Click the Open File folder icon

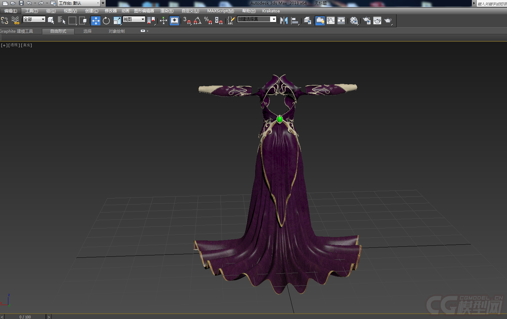(x=13, y=3)
